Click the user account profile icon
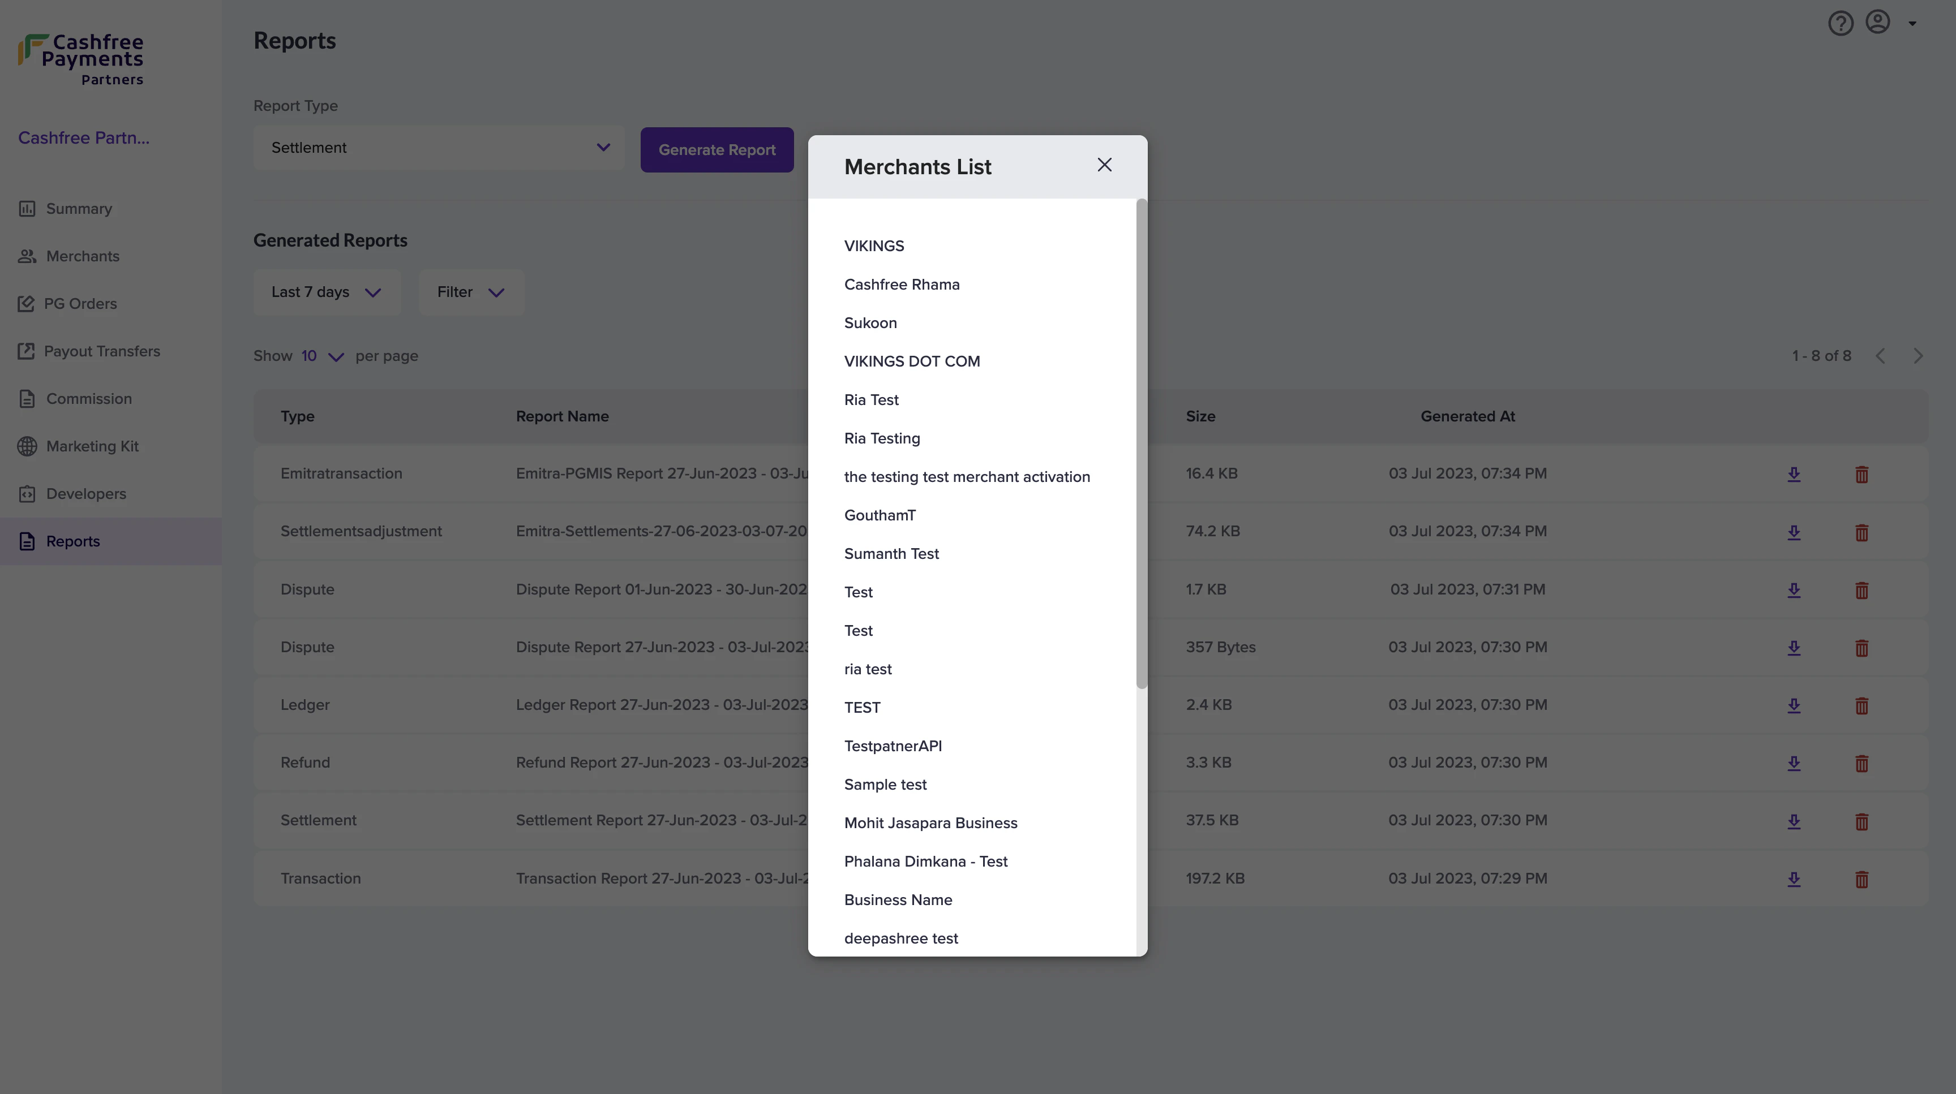 (x=1878, y=23)
